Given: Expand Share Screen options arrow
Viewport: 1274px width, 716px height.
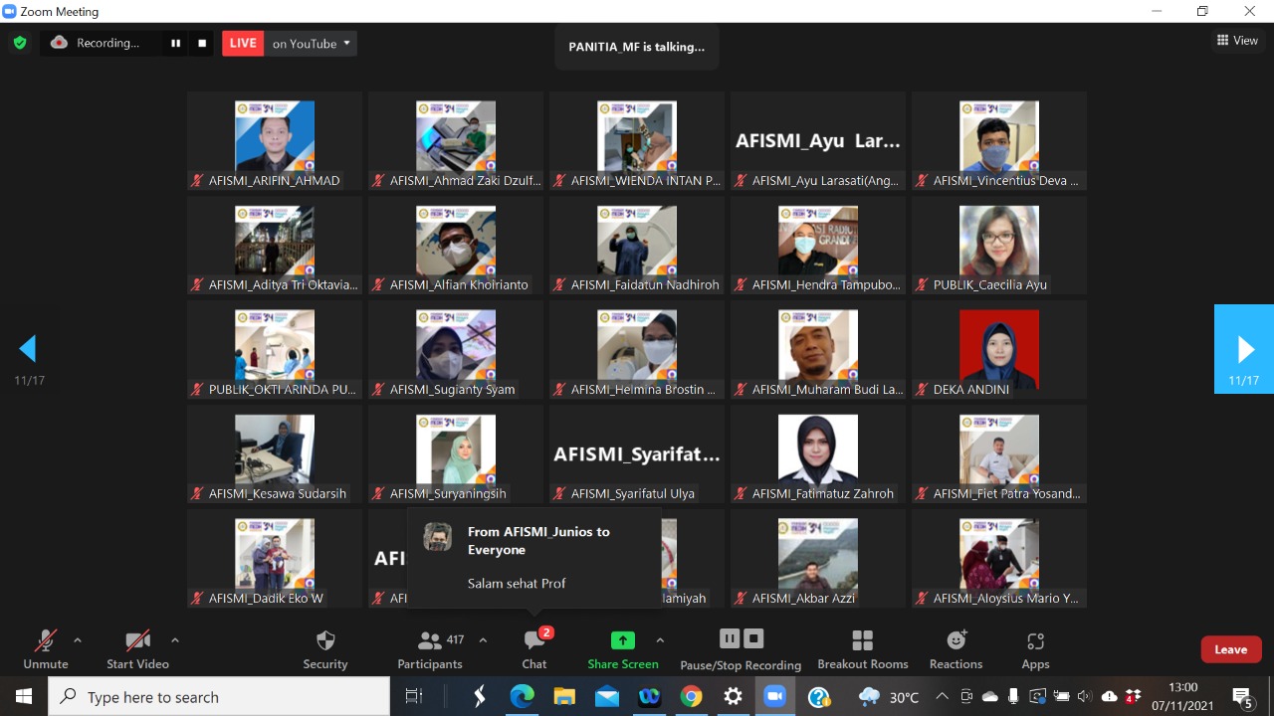Looking at the screenshot, I should [660, 640].
